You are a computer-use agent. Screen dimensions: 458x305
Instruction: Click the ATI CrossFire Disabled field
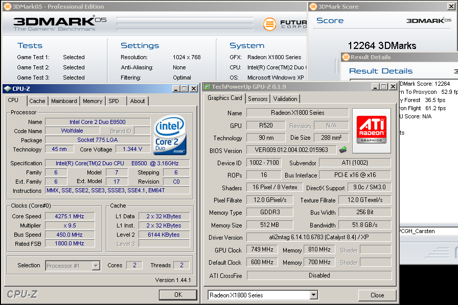[319, 275]
